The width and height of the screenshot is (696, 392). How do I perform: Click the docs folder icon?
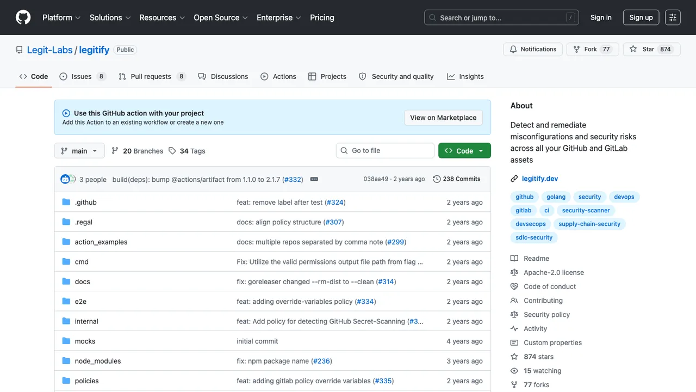pos(66,281)
